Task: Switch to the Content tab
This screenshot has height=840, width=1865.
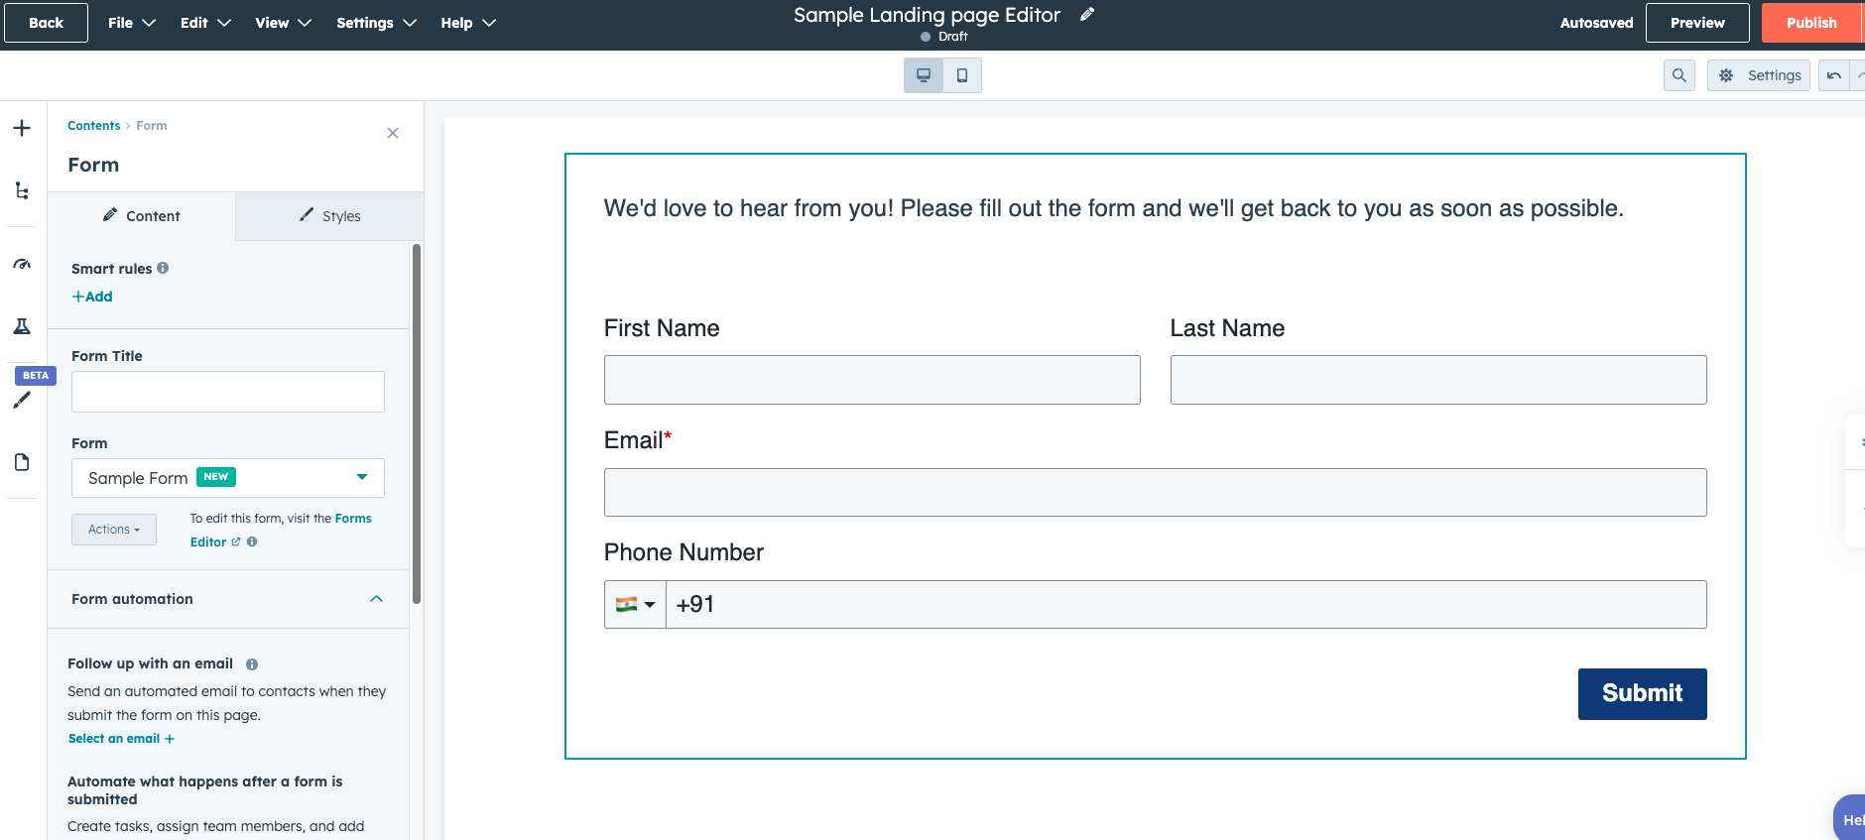Action: [142, 216]
